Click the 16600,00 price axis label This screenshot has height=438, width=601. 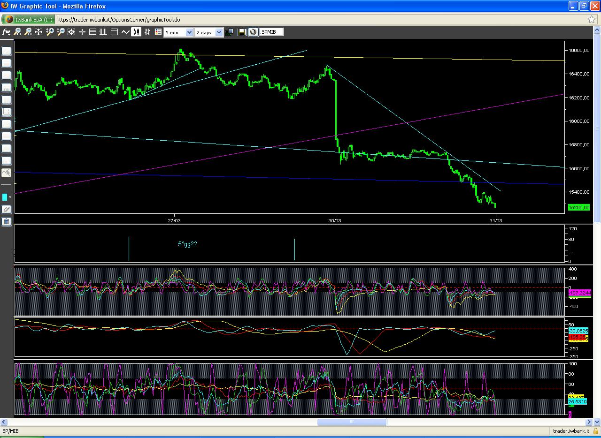tap(579, 50)
